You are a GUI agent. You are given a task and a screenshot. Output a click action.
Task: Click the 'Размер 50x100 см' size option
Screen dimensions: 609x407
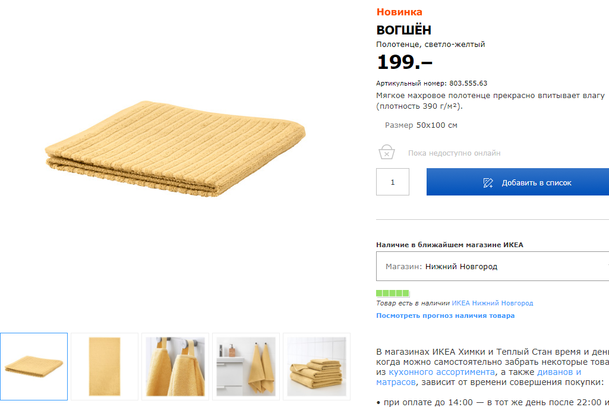point(421,125)
